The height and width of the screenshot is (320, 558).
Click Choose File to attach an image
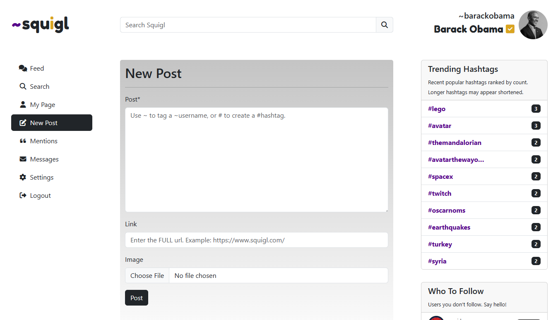click(x=147, y=275)
